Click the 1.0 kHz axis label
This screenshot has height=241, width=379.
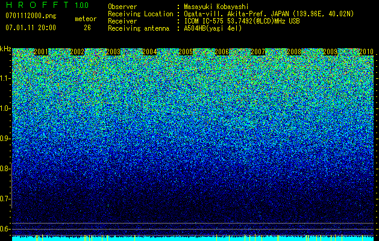5,108
